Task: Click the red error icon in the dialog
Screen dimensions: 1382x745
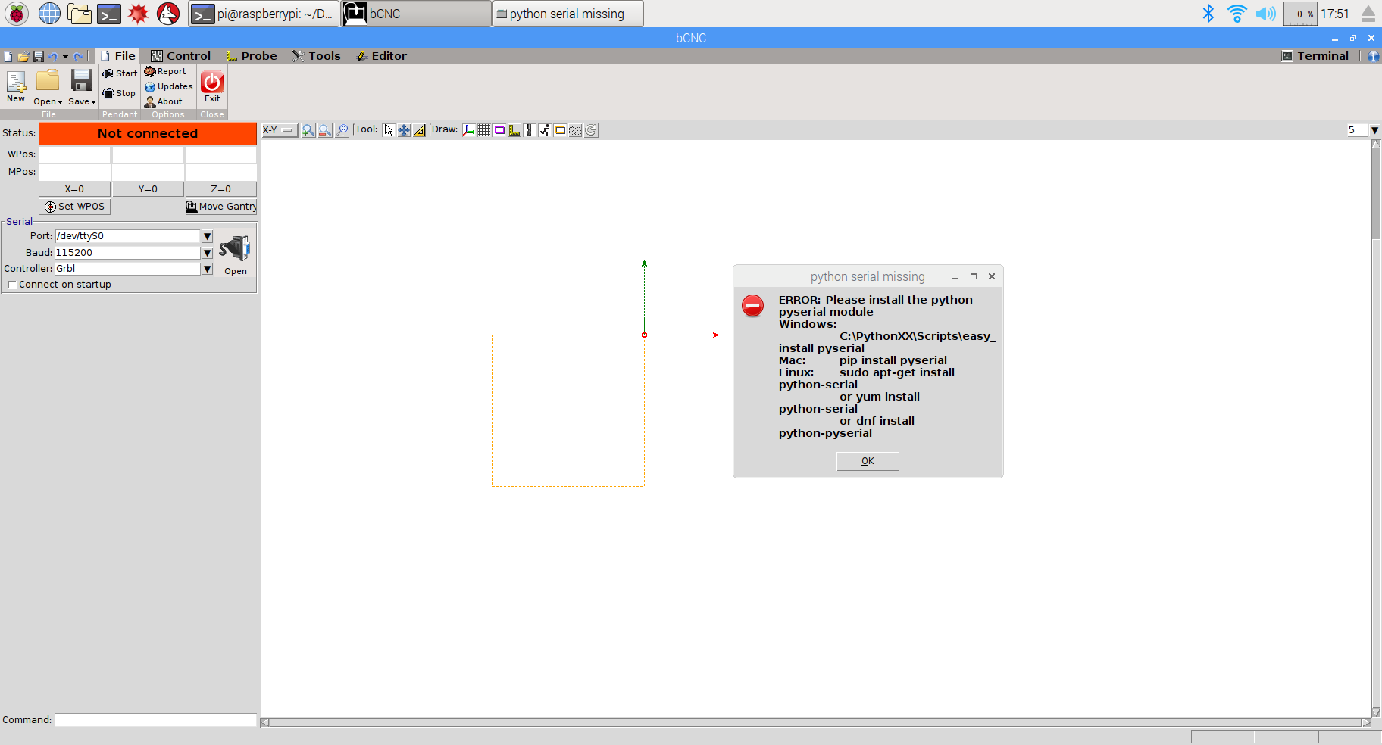Action: pyautogui.click(x=752, y=306)
